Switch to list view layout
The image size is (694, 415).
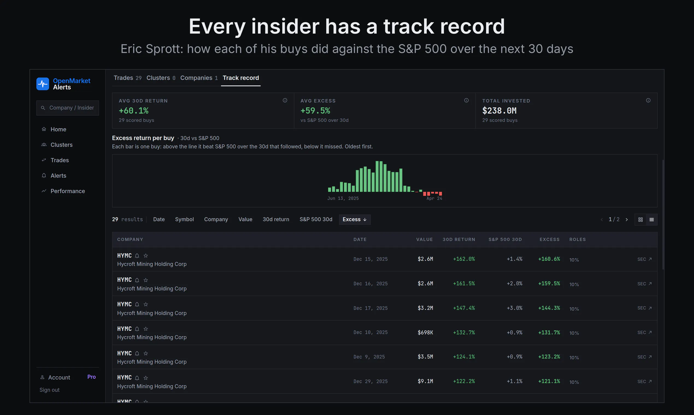(652, 220)
